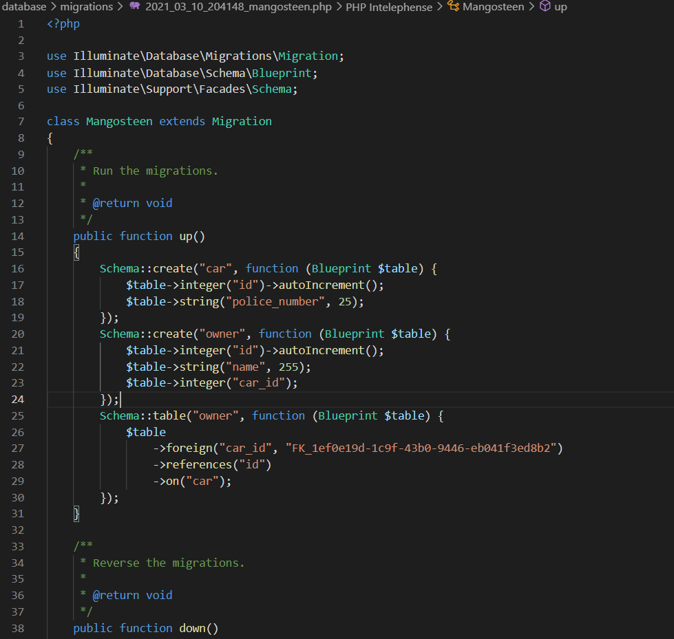Click the <?php opening tag
Screen dimensions: 674x639
point(63,23)
